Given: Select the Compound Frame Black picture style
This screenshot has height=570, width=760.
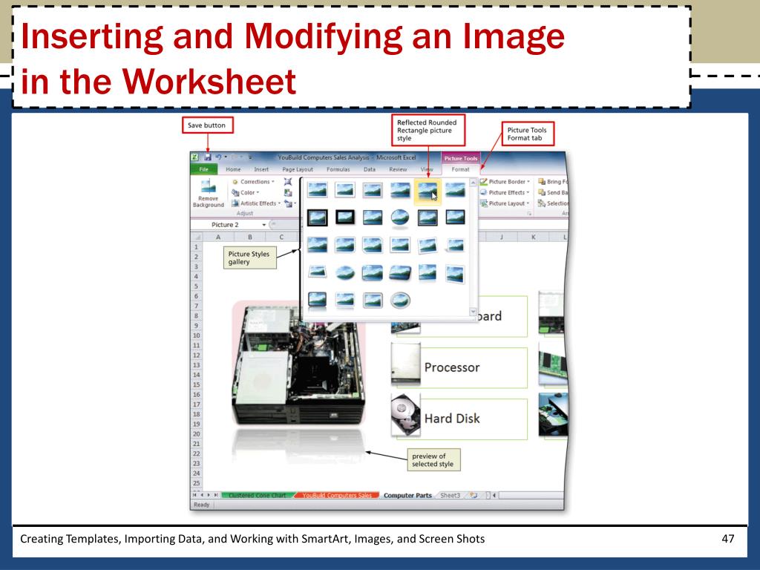Looking at the screenshot, I should click(x=427, y=217).
